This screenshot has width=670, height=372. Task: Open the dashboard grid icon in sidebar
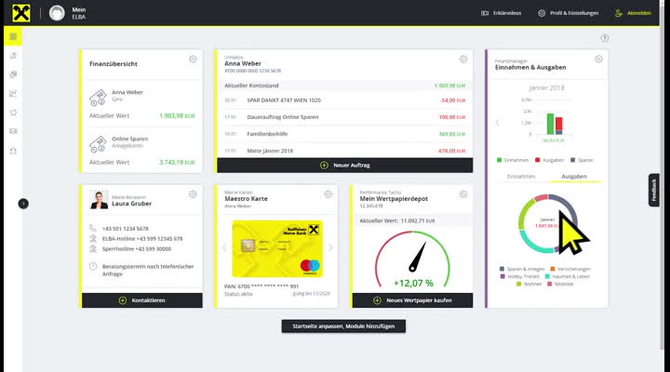point(13,37)
